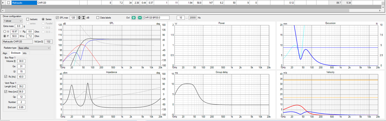Open the Radiator type Bass reflex dropdown
Image resolution: width=386 pixels, height=121 pixels.
34,48
